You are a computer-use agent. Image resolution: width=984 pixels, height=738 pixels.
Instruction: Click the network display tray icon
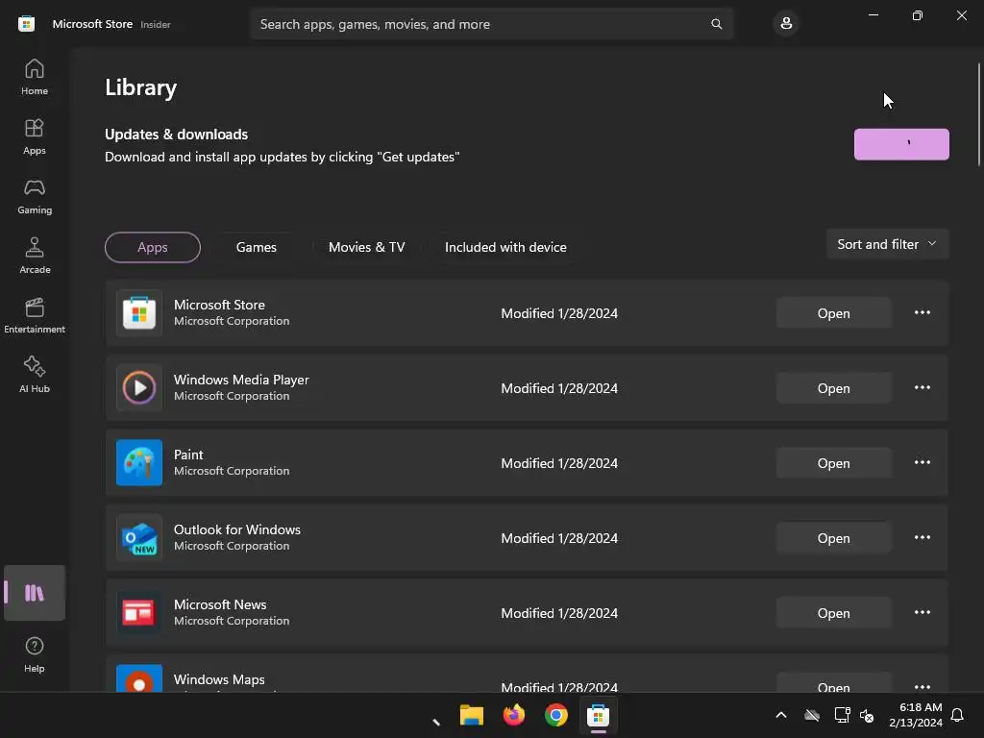842,715
